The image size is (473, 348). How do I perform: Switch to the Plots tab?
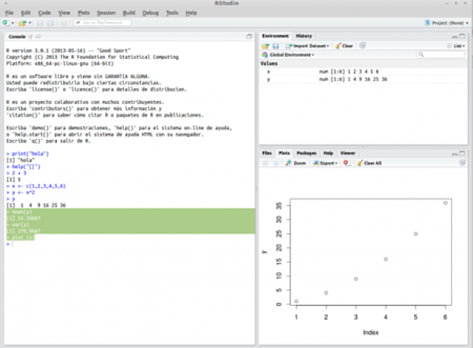[284, 153]
